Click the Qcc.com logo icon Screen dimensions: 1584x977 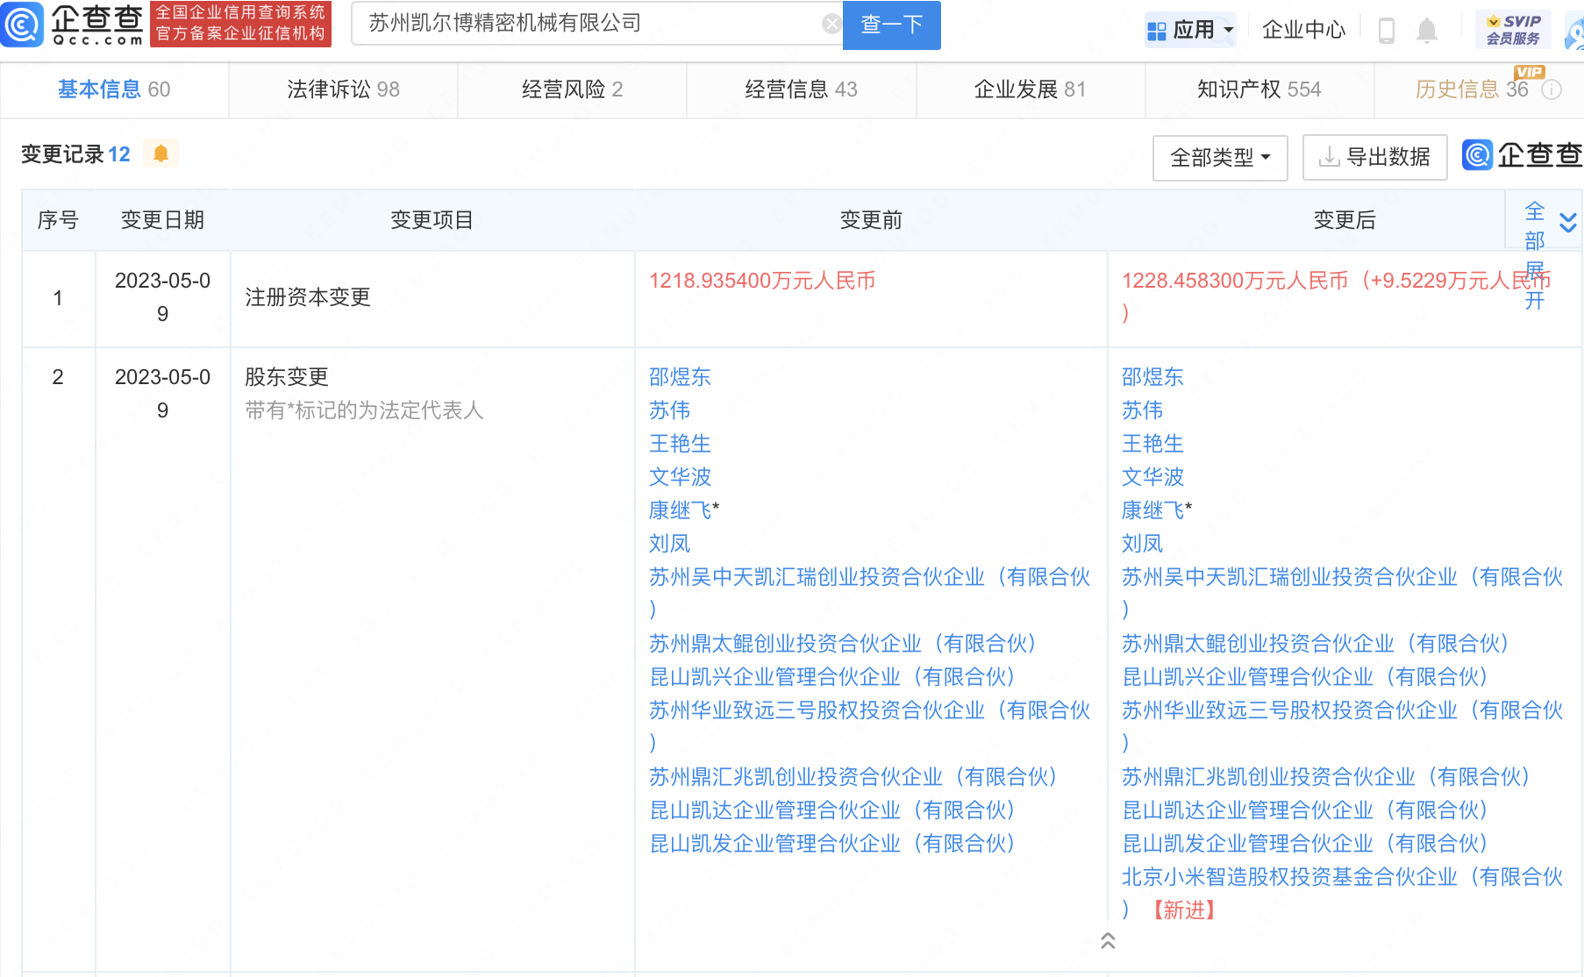pos(23,25)
